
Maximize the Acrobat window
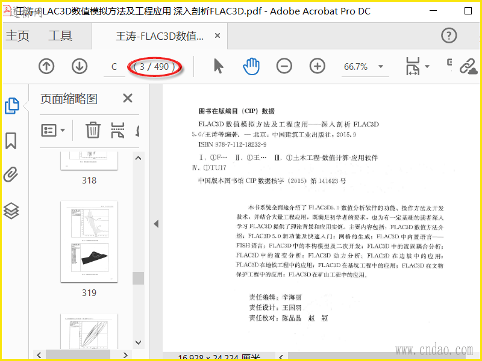coord(468,11)
